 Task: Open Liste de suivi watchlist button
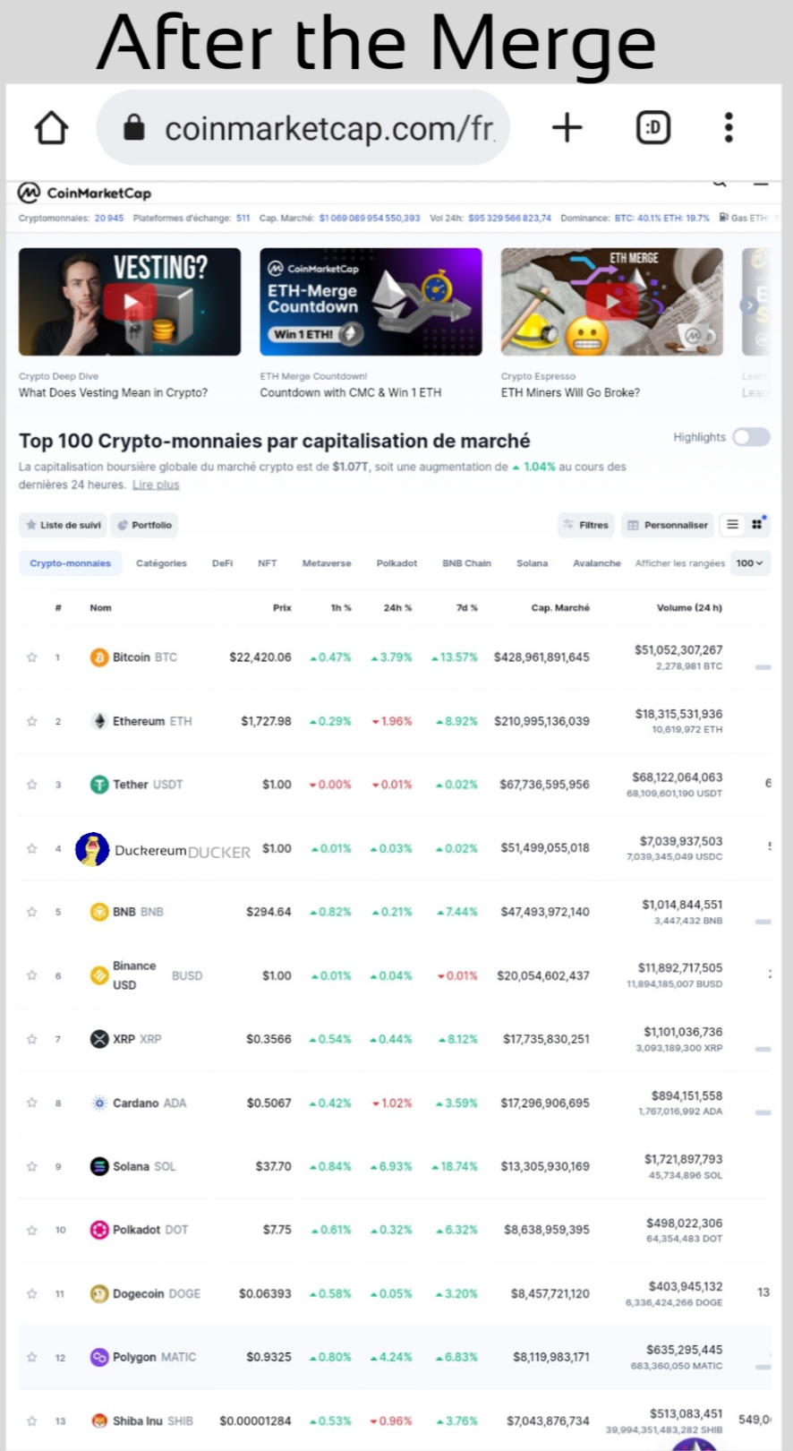pyautogui.click(x=63, y=525)
